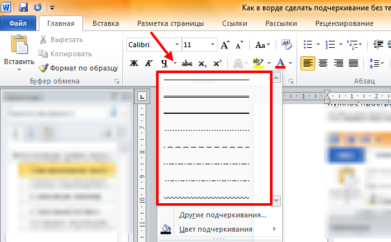Click the numbered list icon
Image resolution: width=391 pixels, height=242 pixels.
click(330, 45)
